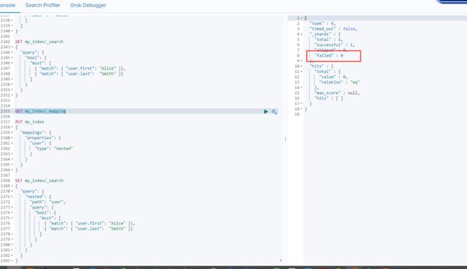Click line number 2355 in editor gutter

pos(5,111)
